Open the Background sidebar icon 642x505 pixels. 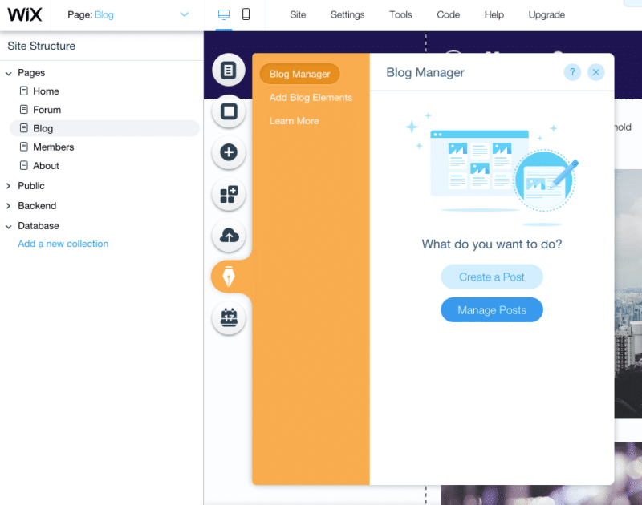(229, 111)
